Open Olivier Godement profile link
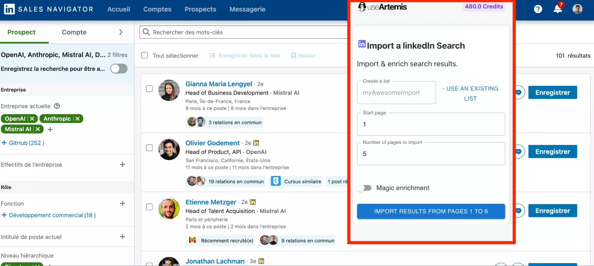The height and width of the screenshot is (266, 594). point(212,143)
